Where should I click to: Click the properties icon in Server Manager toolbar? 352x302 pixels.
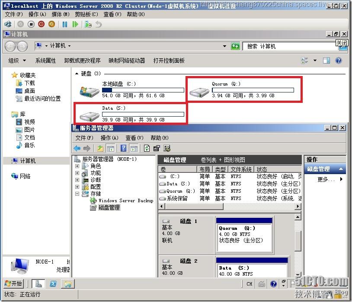tap(157, 148)
